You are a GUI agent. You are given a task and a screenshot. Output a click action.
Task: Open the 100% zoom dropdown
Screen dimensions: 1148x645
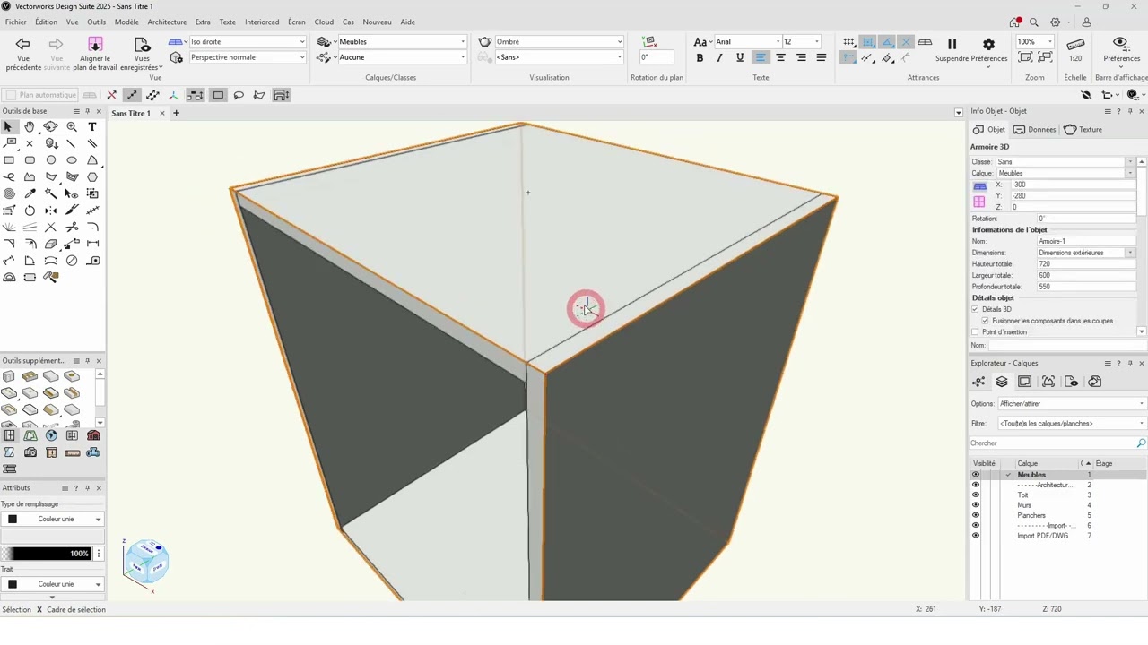click(x=1035, y=42)
